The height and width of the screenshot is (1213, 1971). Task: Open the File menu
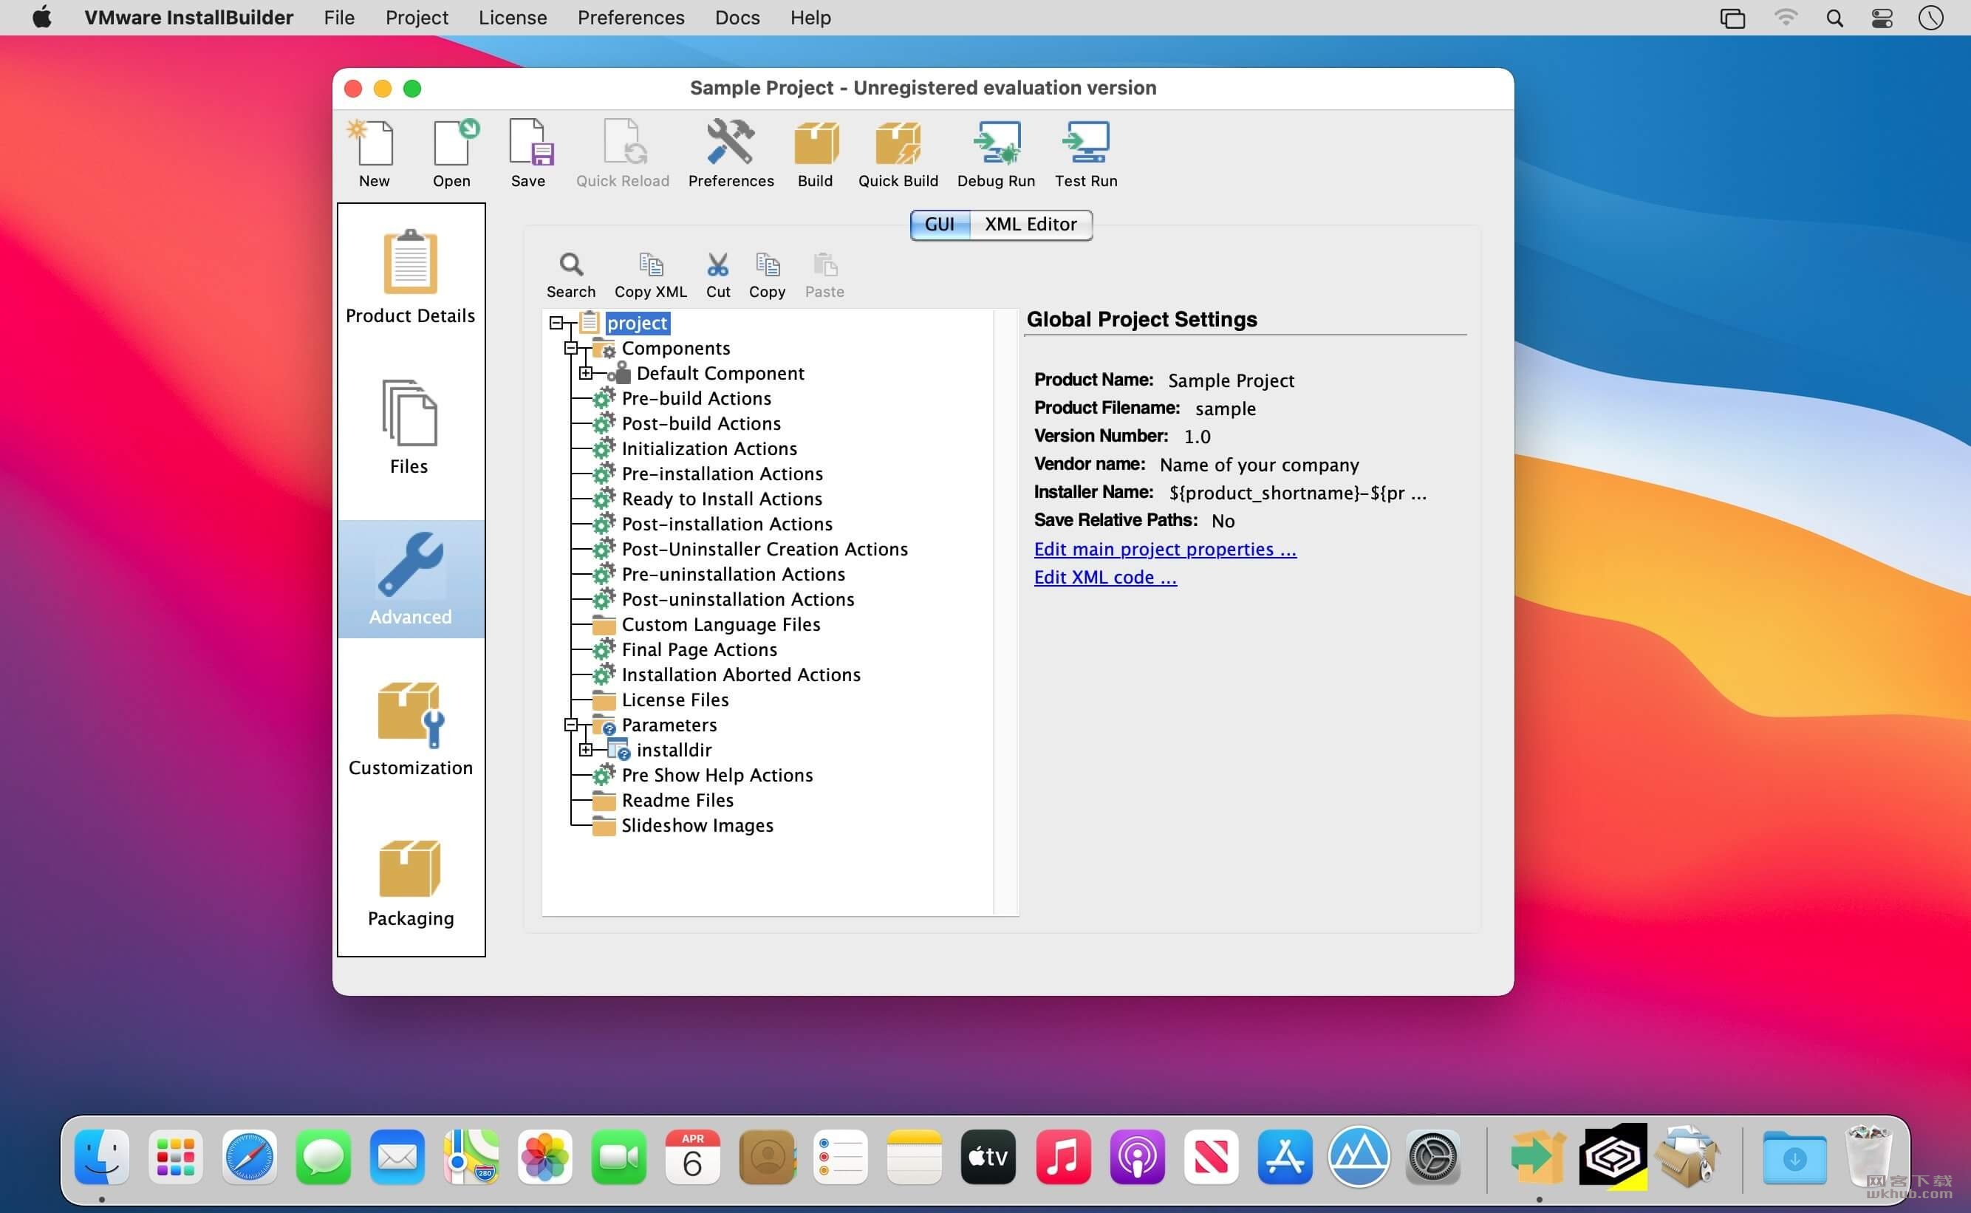pos(338,18)
